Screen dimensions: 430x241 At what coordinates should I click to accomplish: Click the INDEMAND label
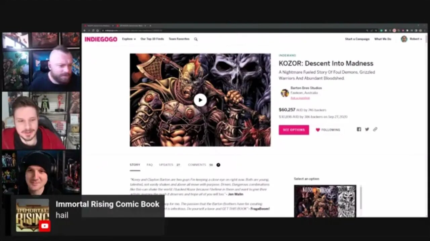[x=287, y=56]
